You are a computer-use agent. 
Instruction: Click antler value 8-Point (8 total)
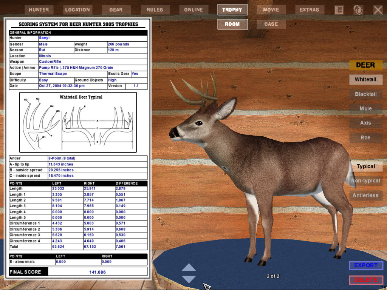click(x=62, y=158)
